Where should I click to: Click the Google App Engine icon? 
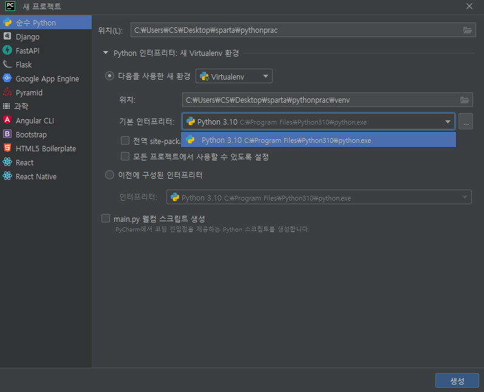[x=7, y=78]
